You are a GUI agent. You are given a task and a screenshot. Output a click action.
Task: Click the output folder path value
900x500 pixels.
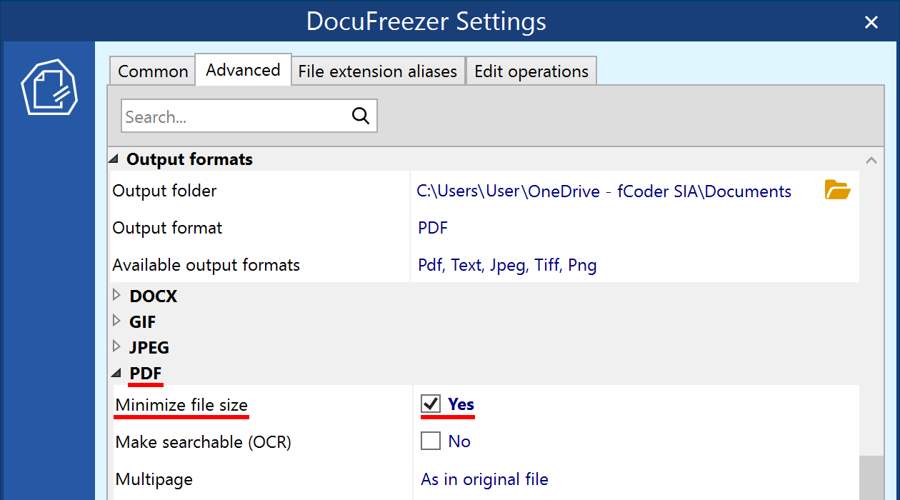[604, 191]
